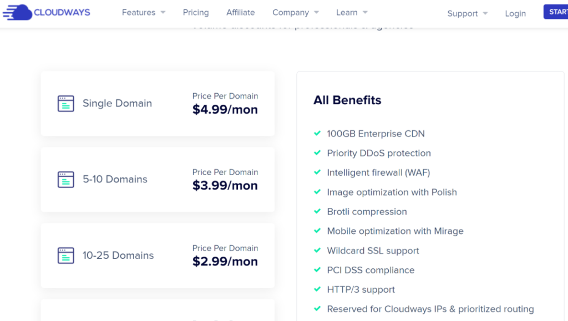
Task: Click checkmark beside Priority DDoS protection
Action: (x=317, y=152)
